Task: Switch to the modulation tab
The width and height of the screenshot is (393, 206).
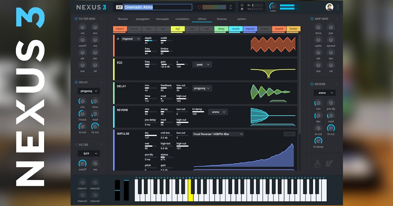Action: point(182,19)
